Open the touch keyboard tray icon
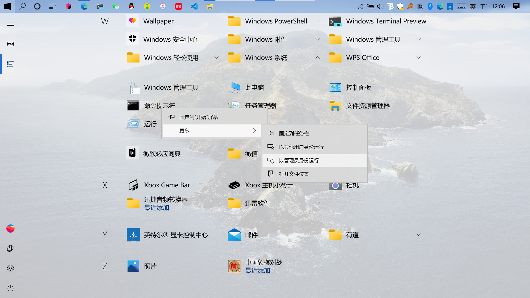Screen dimensions: 530x298 (x=461, y=6)
